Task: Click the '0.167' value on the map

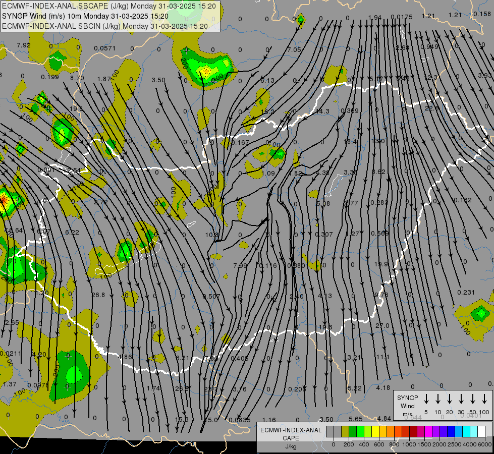Action: click(240, 143)
